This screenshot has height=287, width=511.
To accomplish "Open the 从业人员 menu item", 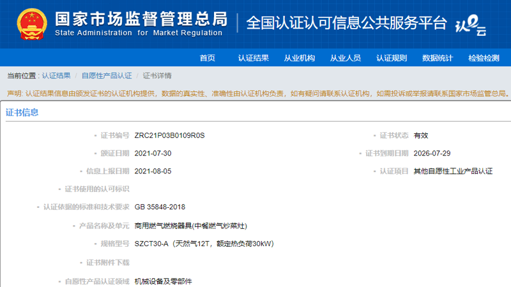I will [345, 58].
